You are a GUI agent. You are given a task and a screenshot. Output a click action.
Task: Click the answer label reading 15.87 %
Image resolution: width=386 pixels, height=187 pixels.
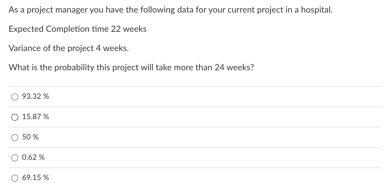(35, 117)
